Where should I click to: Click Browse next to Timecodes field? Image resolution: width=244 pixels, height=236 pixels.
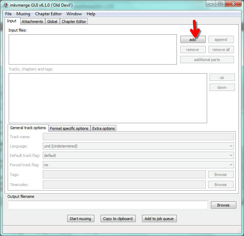coord(221,185)
